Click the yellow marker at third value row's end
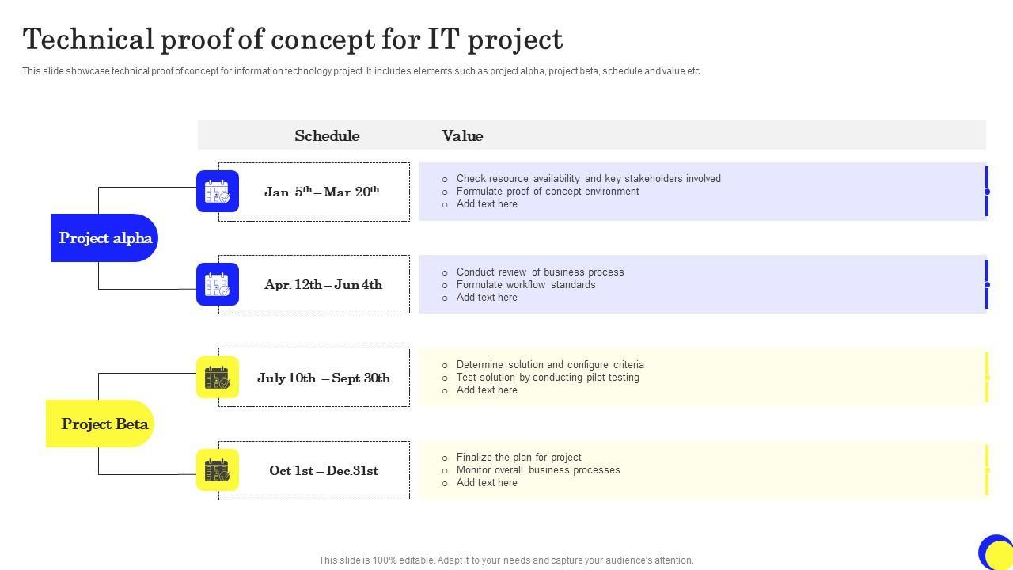 point(987,378)
